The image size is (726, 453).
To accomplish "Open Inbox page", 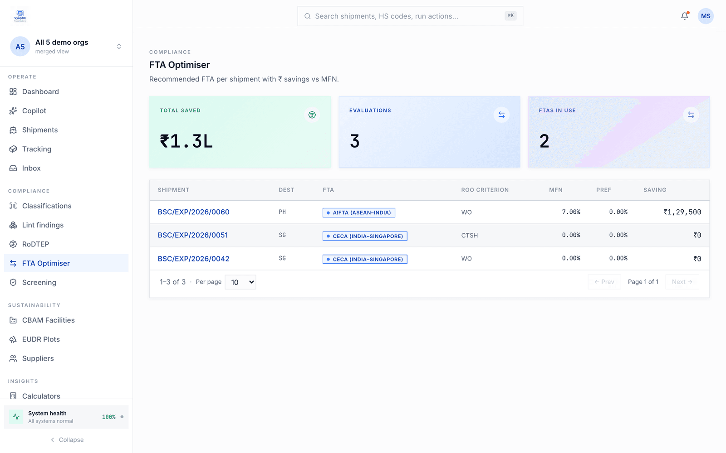I will [x=66, y=168].
